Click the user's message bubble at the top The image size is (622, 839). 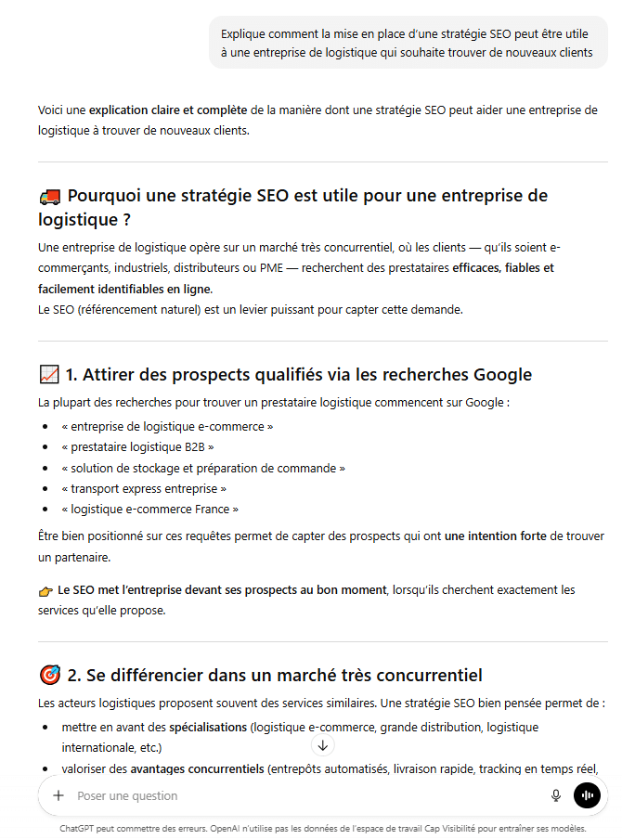pos(407,43)
